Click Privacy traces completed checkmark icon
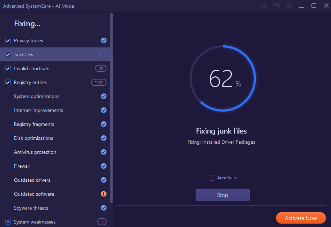331x227 pixels. tap(103, 40)
